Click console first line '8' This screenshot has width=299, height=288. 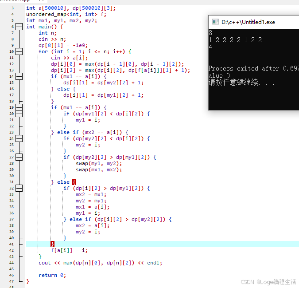[x=210, y=33]
